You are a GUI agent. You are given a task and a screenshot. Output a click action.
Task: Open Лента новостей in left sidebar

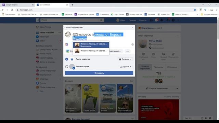(47, 32)
